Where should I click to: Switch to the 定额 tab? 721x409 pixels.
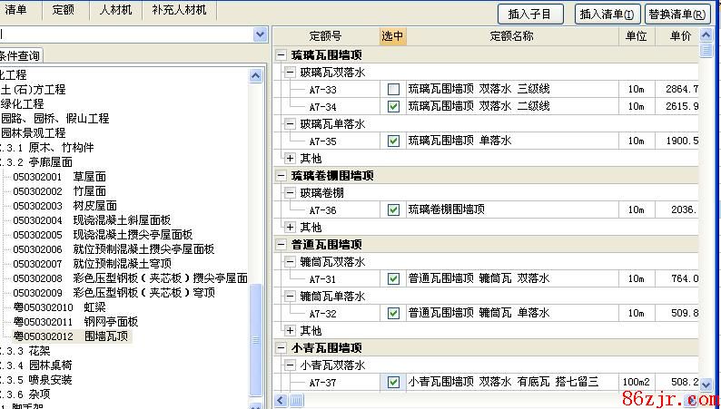pyautogui.click(x=64, y=10)
